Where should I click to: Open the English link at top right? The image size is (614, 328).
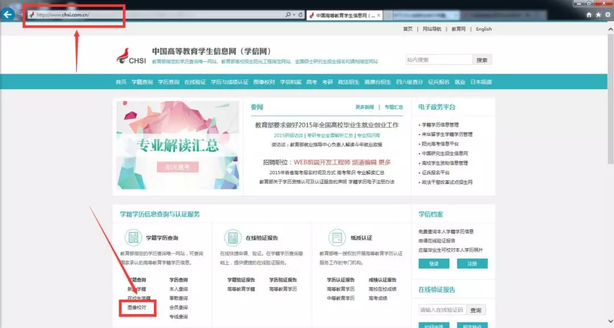[x=484, y=29]
